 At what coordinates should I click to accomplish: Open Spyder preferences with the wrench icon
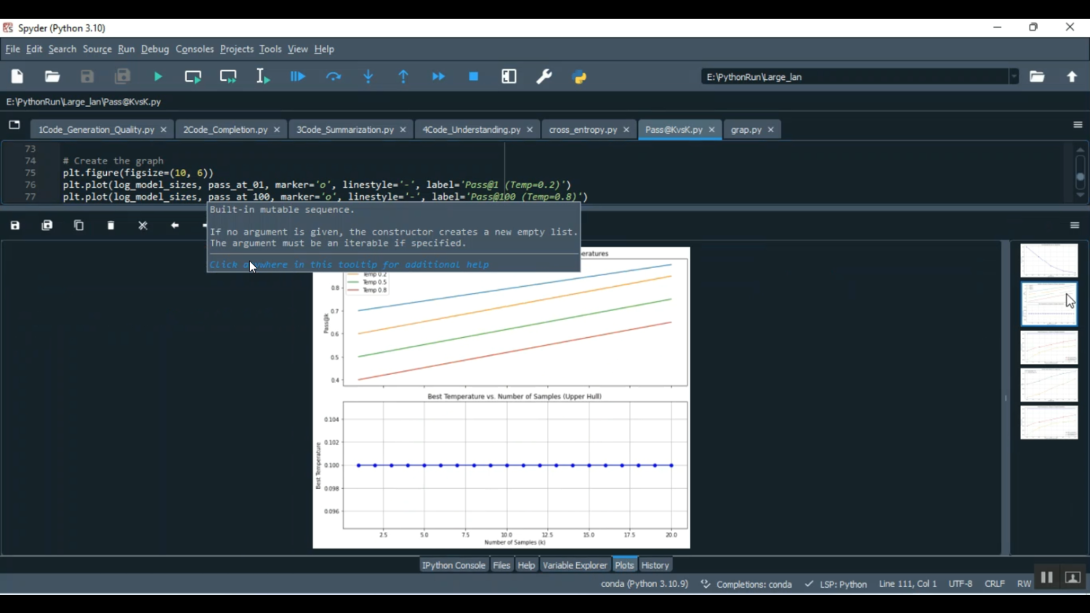pos(544,76)
